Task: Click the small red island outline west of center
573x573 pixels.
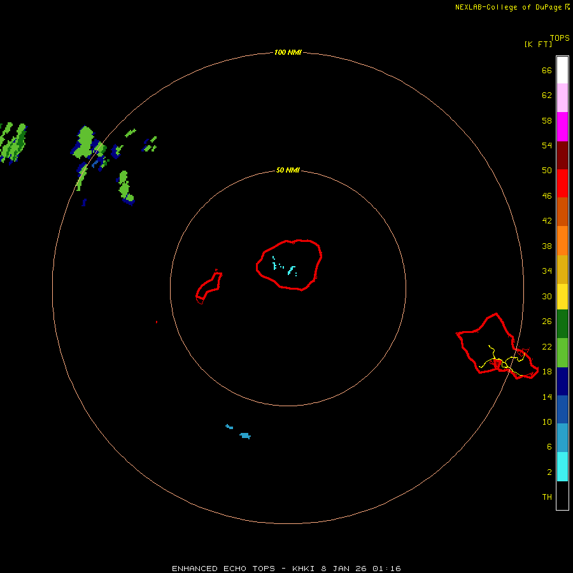Action: [x=209, y=287]
